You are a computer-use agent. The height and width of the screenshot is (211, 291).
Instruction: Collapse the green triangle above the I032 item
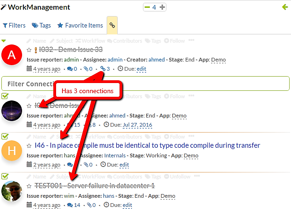[4, 40]
